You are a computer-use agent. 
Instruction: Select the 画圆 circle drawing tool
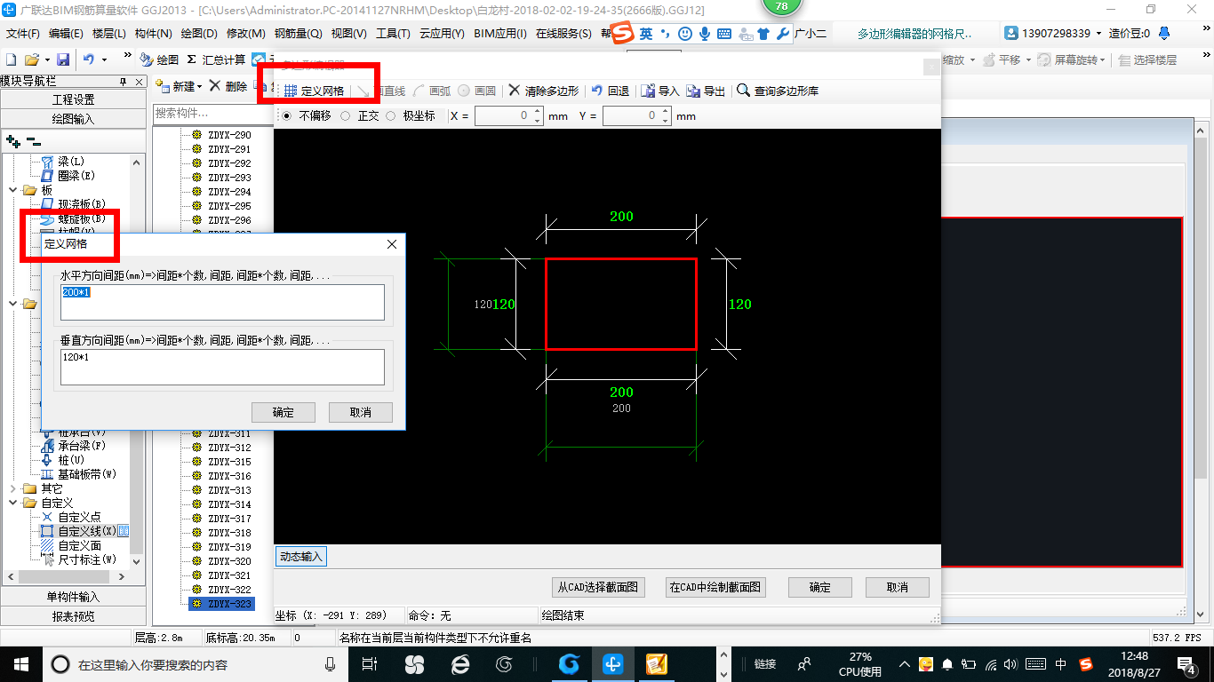coord(477,91)
